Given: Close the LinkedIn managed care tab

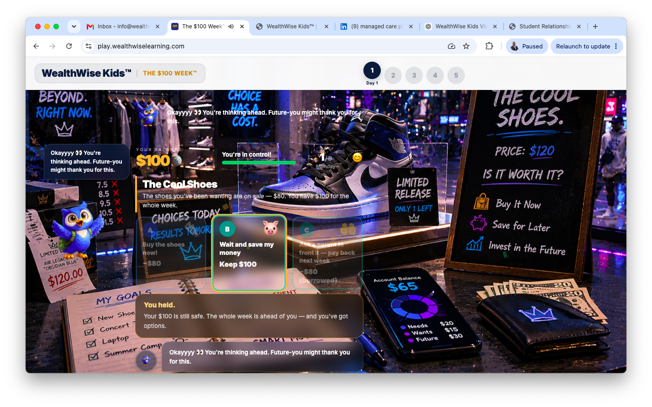Looking at the screenshot, I should click(x=411, y=26).
